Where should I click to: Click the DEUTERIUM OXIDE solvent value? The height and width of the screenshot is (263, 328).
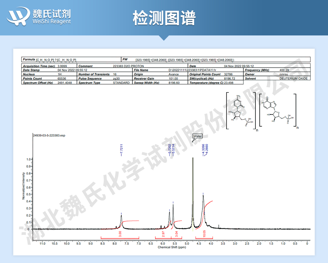pyautogui.click(x=294, y=79)
